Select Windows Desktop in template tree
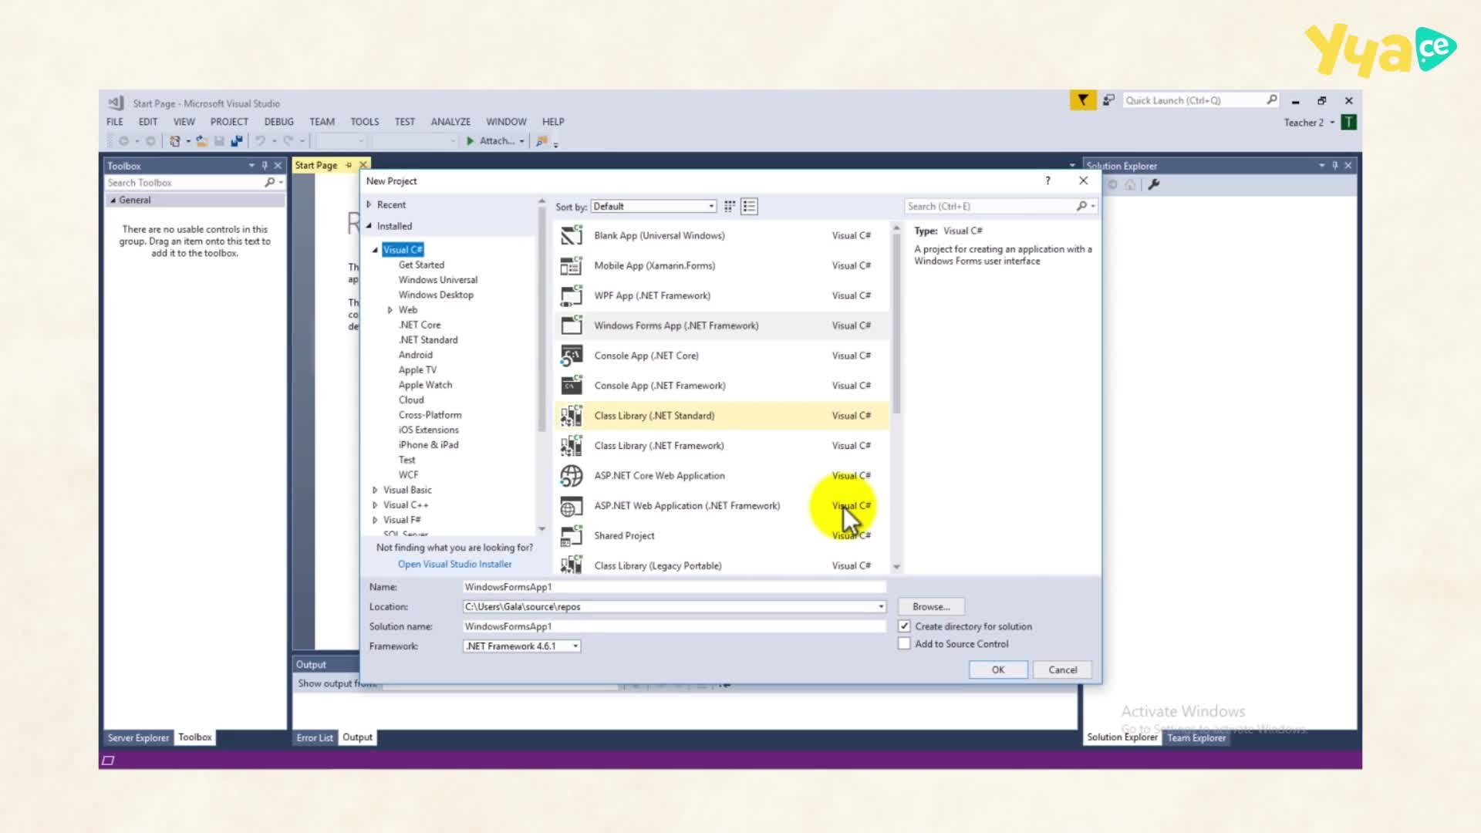 click(x=436, y=295)
